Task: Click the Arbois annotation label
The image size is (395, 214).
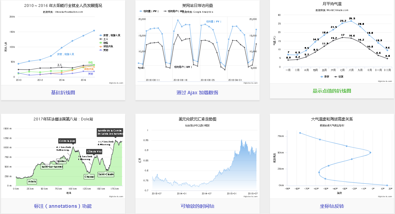Action: click(31, 182)
